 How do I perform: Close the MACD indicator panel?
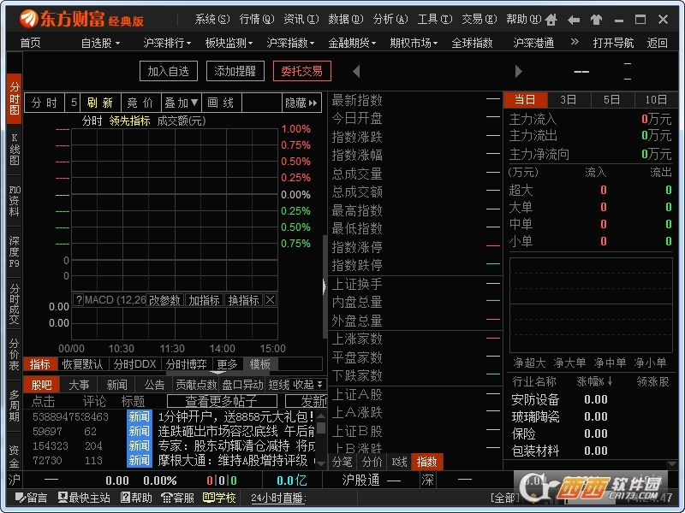point(271,300)
